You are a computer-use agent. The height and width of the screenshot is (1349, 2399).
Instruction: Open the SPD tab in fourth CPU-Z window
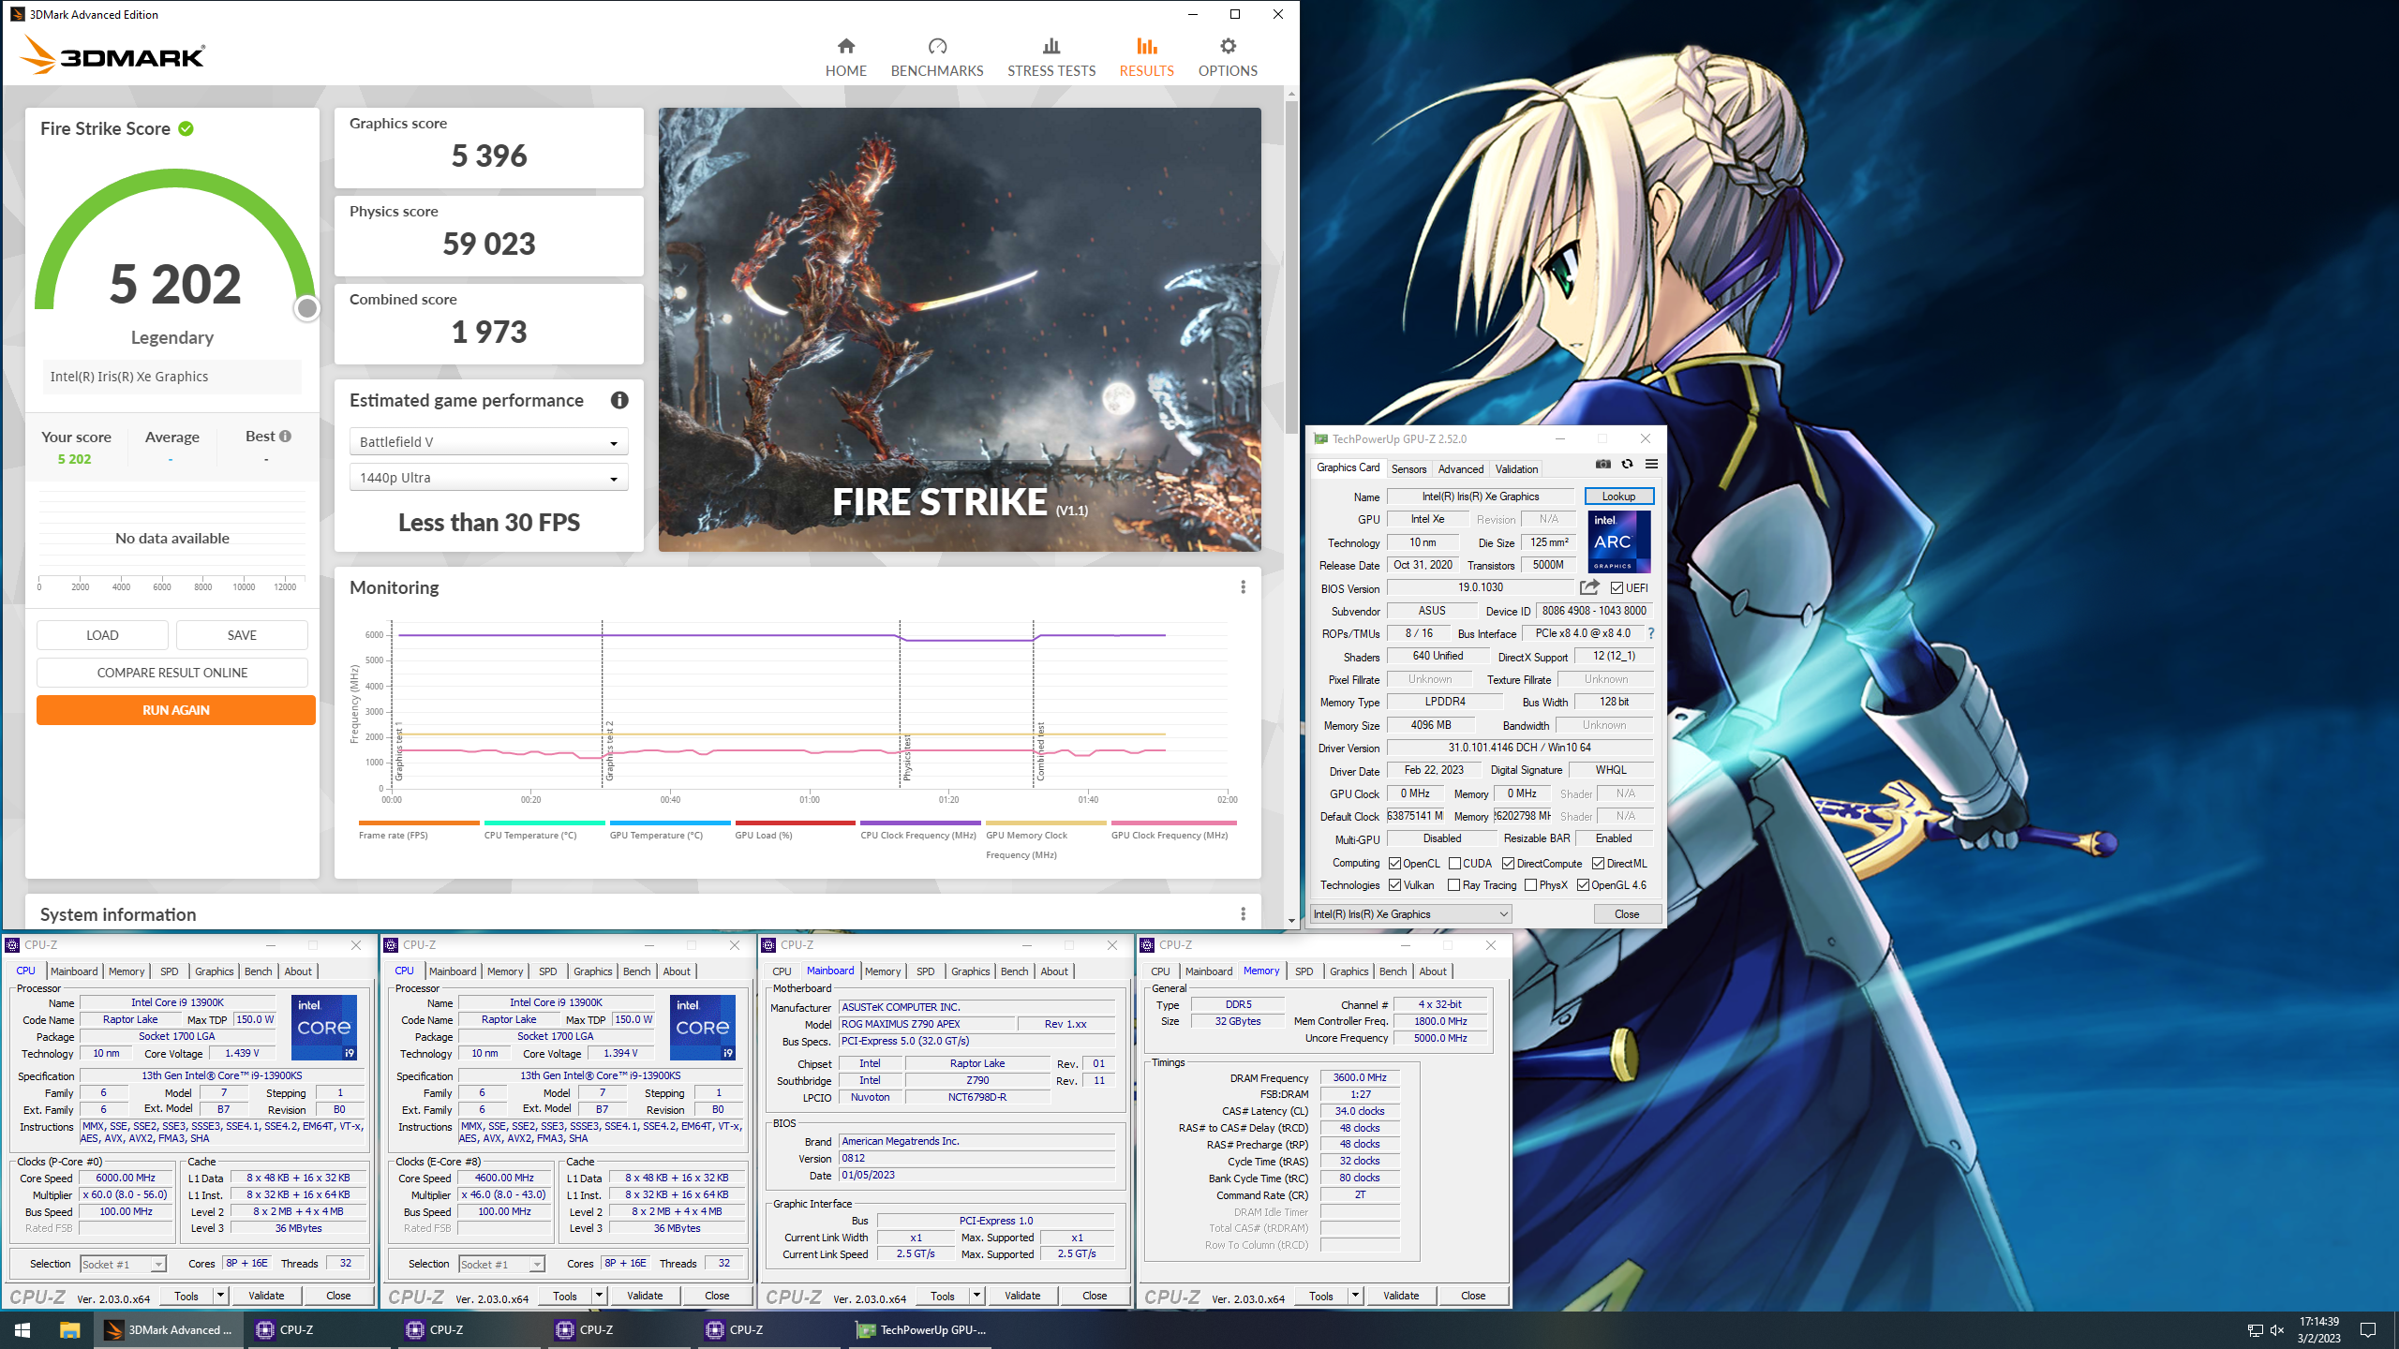click(1304, 971)
